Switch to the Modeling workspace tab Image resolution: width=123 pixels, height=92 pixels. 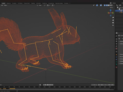[8, 3]
